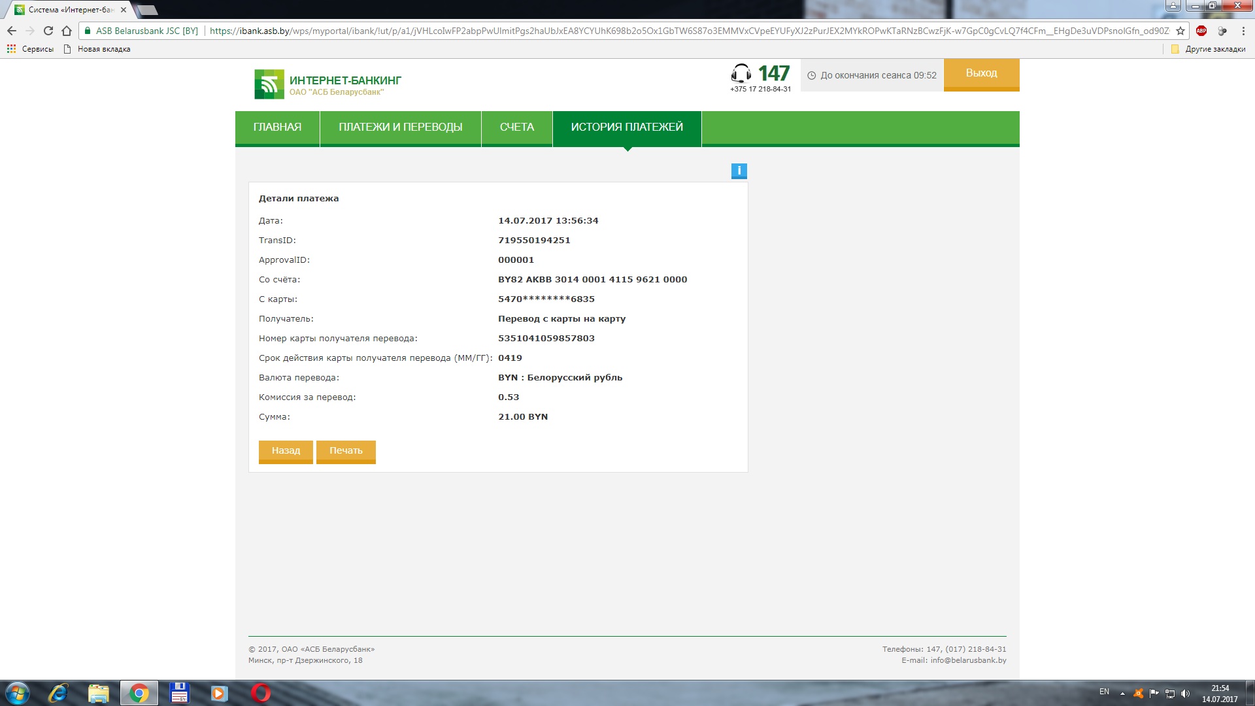This screenshot has width=1255, height=706.
Task: Open Internet Explorer from taskbar
Action: click(x=59, y=693)
